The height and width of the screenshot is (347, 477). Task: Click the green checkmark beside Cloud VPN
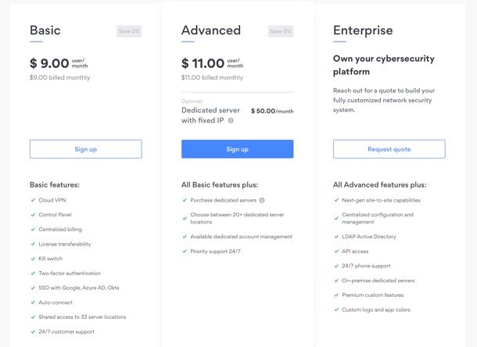(33, 200)
